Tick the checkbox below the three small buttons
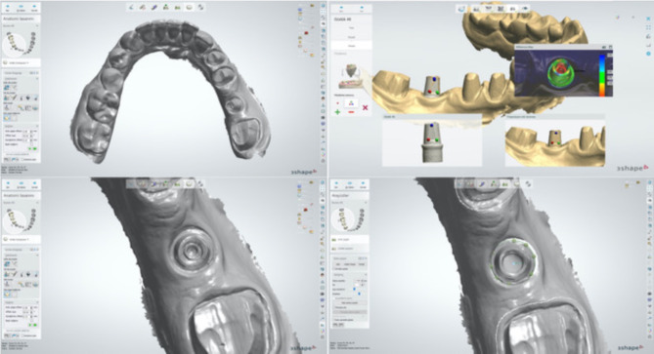The height and width of the screenshot is (354, 654). [x=334, y=269]
